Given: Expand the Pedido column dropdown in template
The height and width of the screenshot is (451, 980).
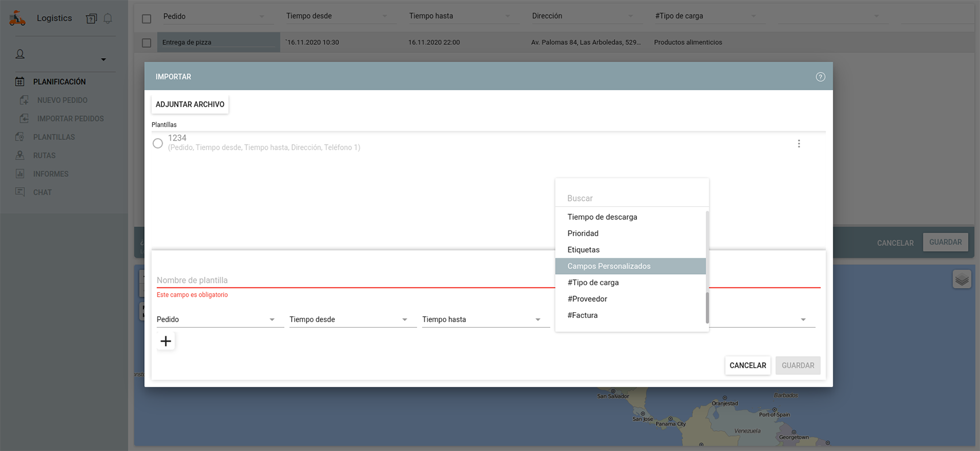Looking at the screenshot, I should (x=272, y=320).
